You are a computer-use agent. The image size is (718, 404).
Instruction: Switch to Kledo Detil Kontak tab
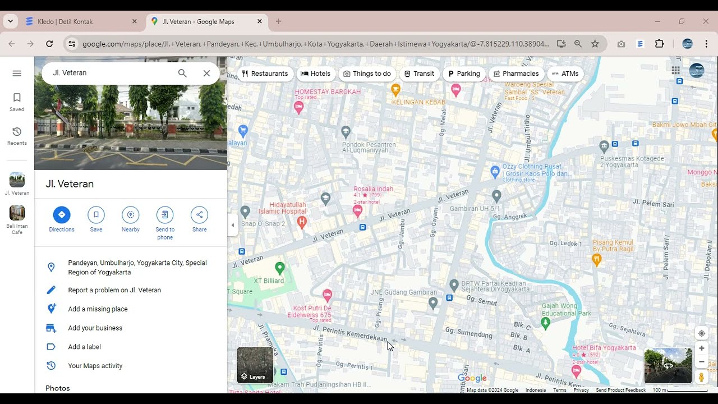click(x=81, y=21)
